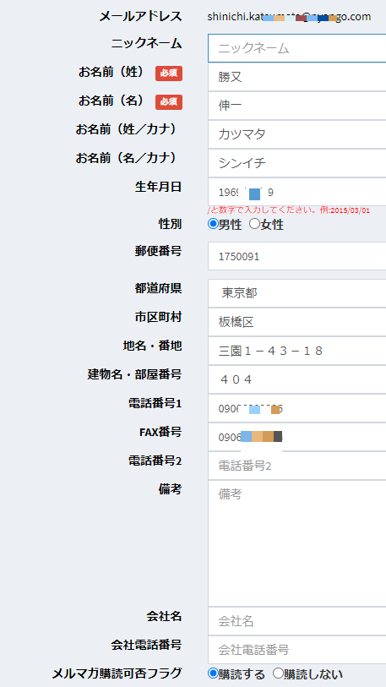Click the メールアドレス label
The width and height of the screenshot is (386, 687).
coord(140,17)
